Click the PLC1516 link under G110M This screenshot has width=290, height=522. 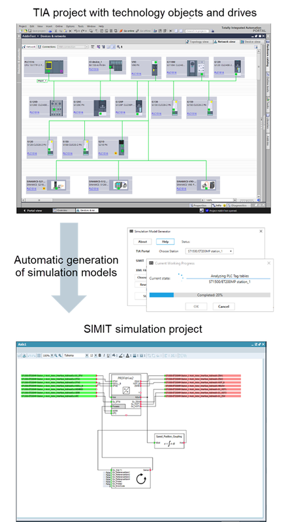click(x=172, y=72)
